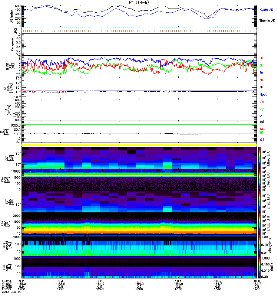This screenshot has height=297, width=278.
Task: Click the topmost Eflux color bar
Action: (x=259, y=158)
